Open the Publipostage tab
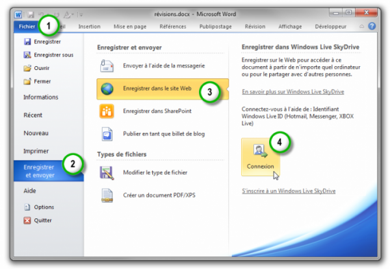This screenshot has height=269, width=390. point(215,27)
